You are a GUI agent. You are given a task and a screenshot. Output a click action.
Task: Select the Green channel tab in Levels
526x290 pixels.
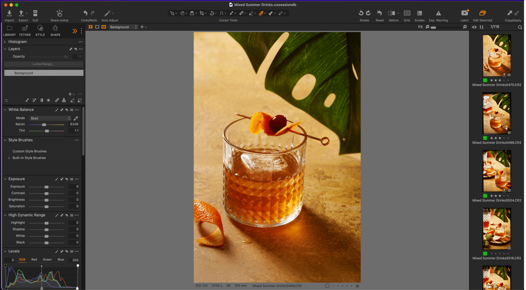pos(47,260)
